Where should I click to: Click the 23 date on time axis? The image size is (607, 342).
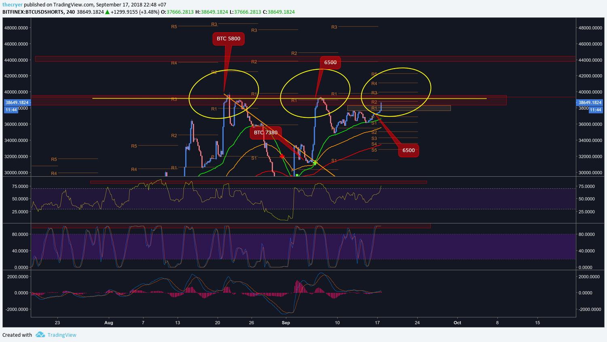click(x=57, y=323)
